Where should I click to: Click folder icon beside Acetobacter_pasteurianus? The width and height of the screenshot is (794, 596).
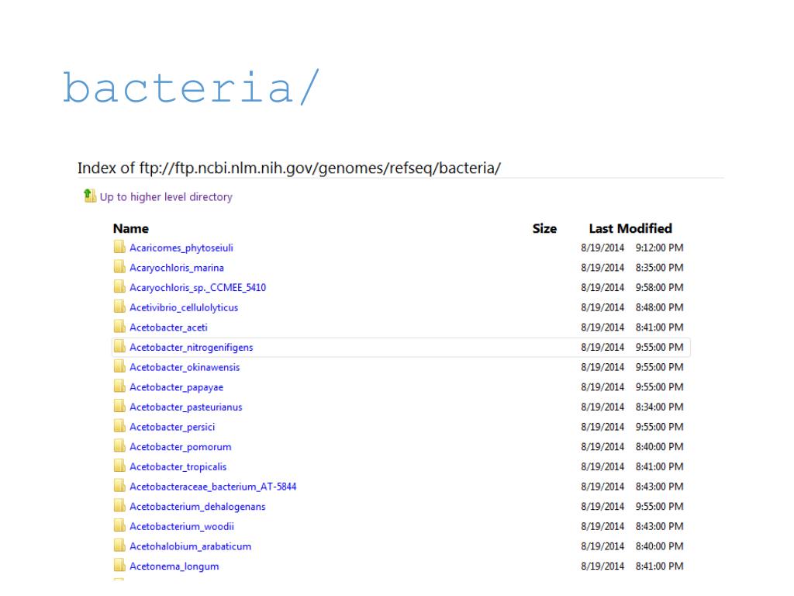coord(119,407)
